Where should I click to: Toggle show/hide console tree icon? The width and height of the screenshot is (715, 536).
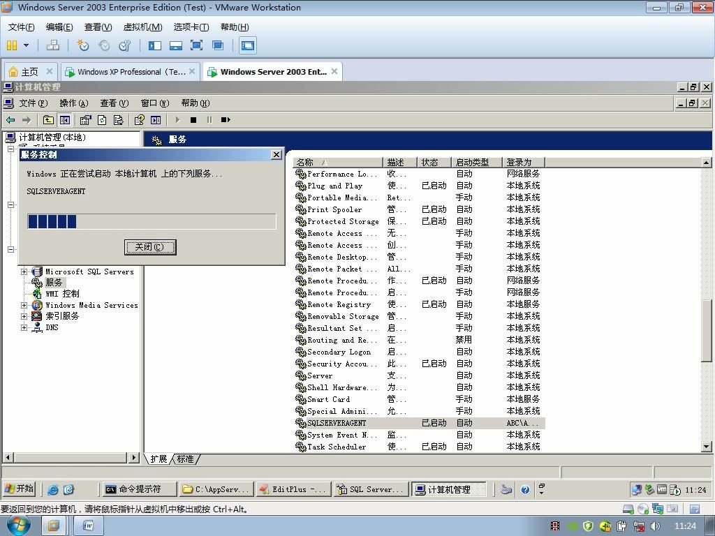(x=65, y=120)
